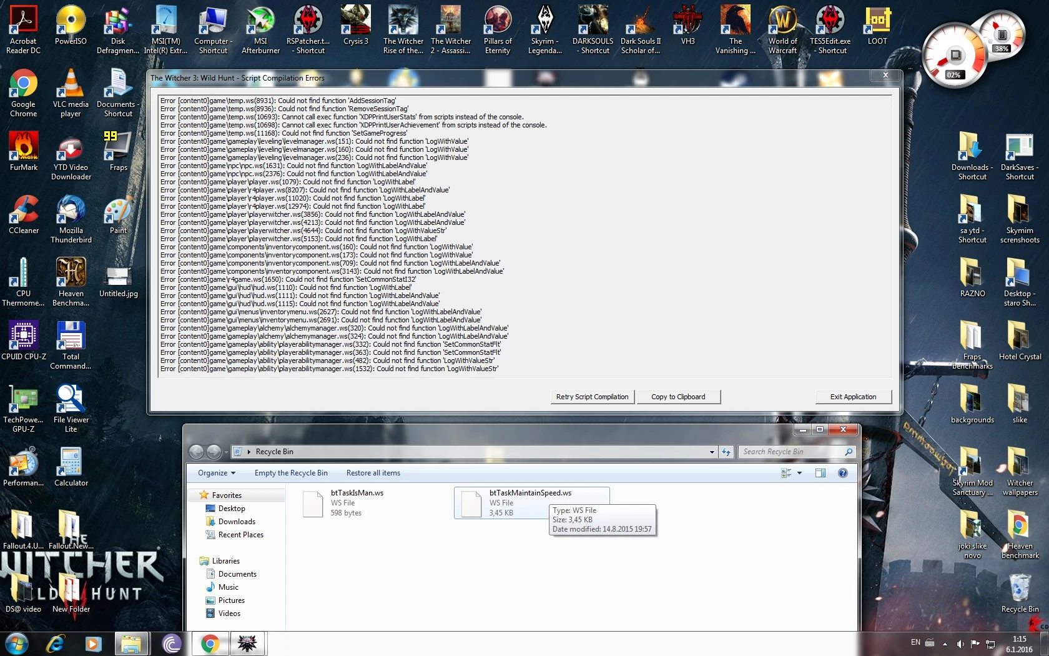This screenshot has height=656, width=1049.
Task: Open Pillars of Eternity icon
Action: (x=498, y=29)
